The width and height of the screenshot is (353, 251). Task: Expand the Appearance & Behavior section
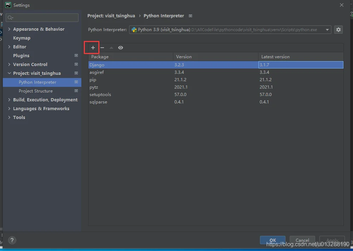(9, 29)
